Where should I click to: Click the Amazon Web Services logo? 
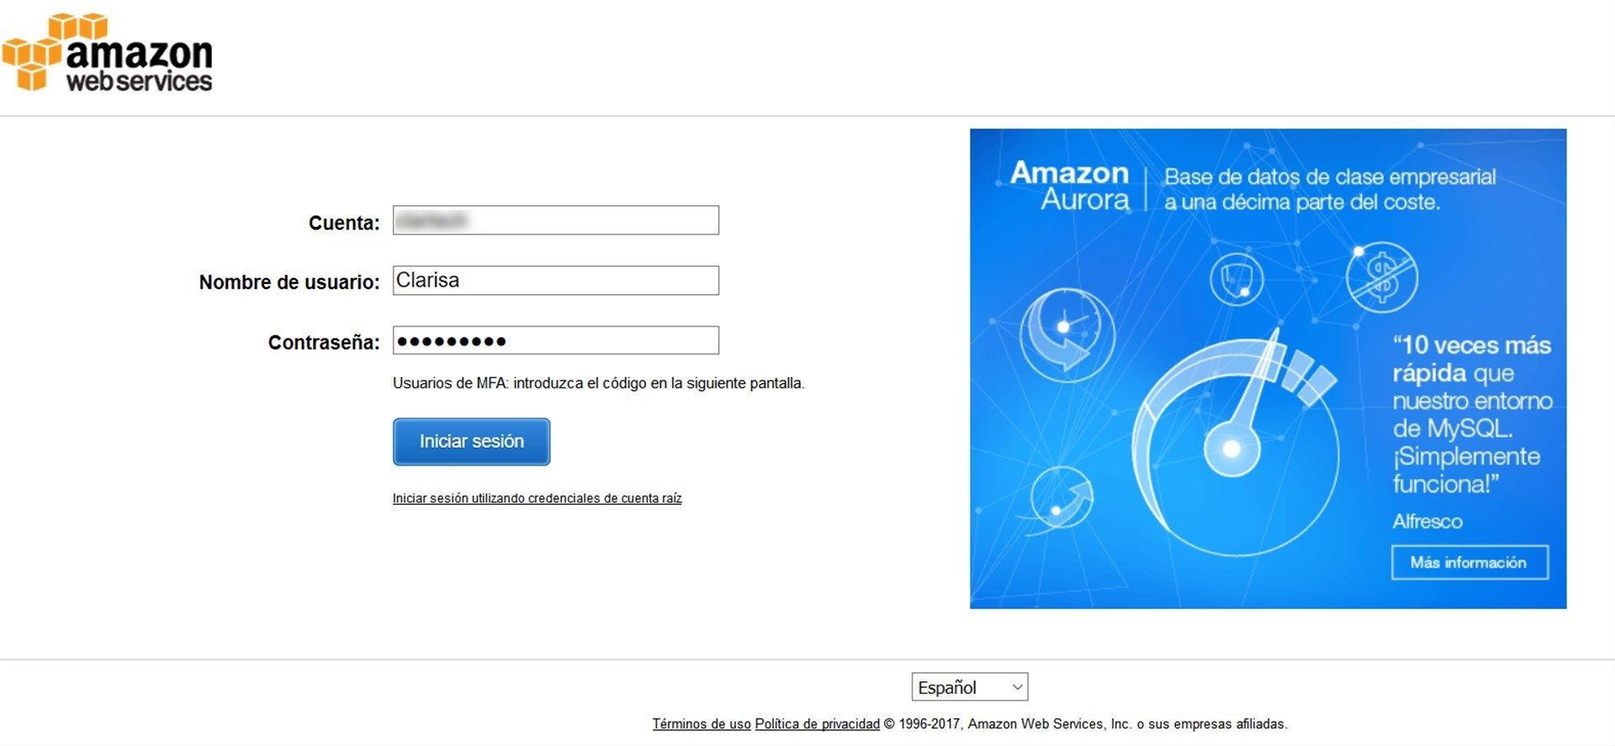107,52
